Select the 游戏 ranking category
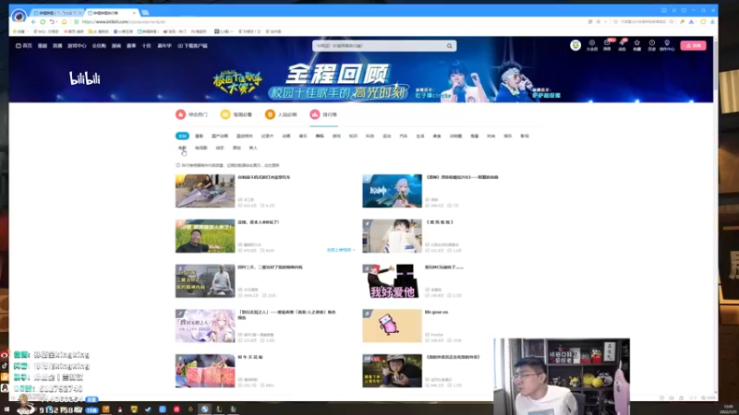Image resolution: width=739 pixels, height=415 pixels. (x=336, y=136)
